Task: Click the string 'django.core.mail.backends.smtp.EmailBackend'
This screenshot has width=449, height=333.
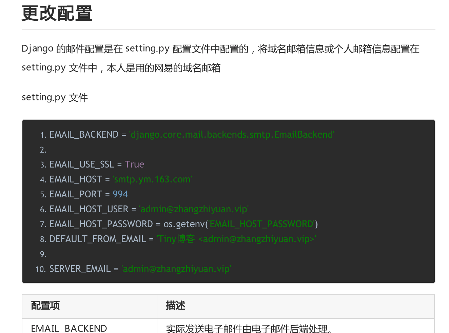Action: (232, 135)
